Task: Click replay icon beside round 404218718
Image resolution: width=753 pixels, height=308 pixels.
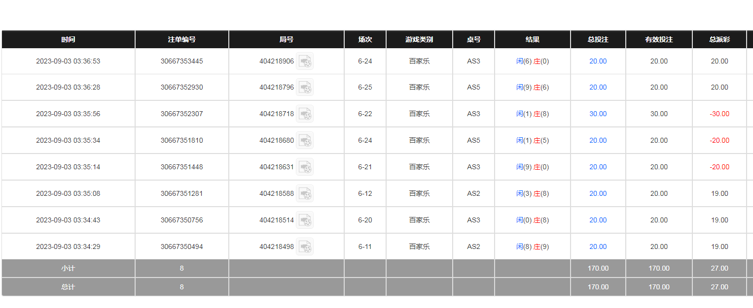Action: click(305, 114)
